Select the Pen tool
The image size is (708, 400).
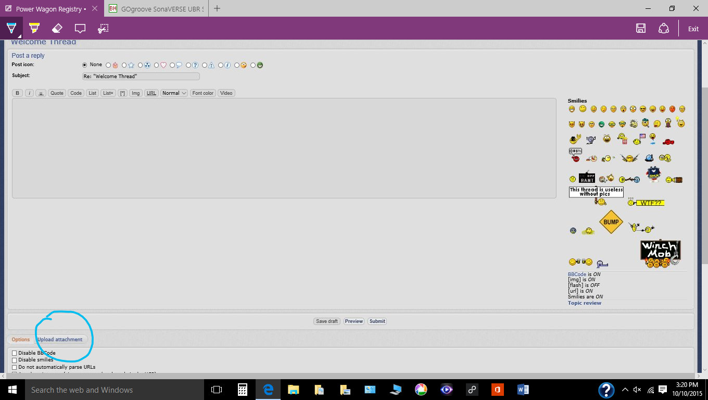click(11, 28)
